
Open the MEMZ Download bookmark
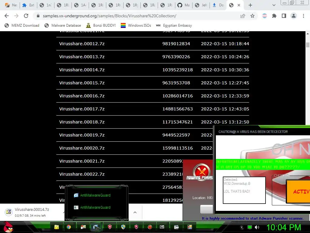22,25
